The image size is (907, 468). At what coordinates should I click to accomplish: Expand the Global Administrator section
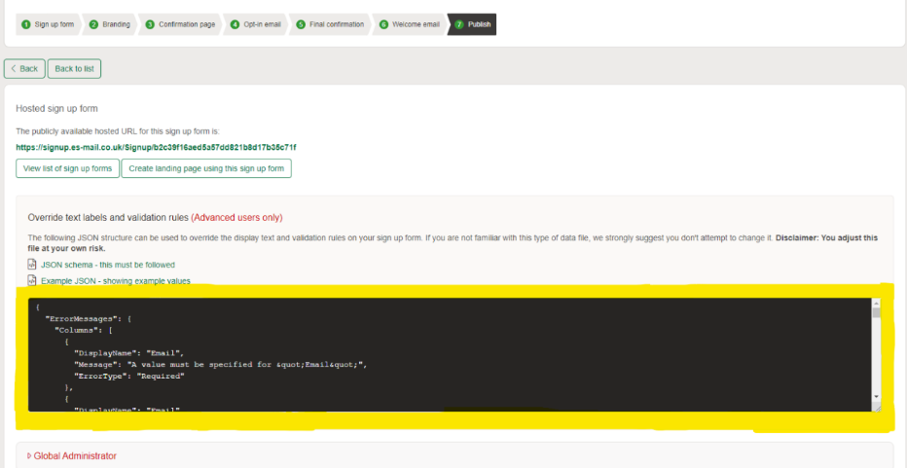(72, 456)
